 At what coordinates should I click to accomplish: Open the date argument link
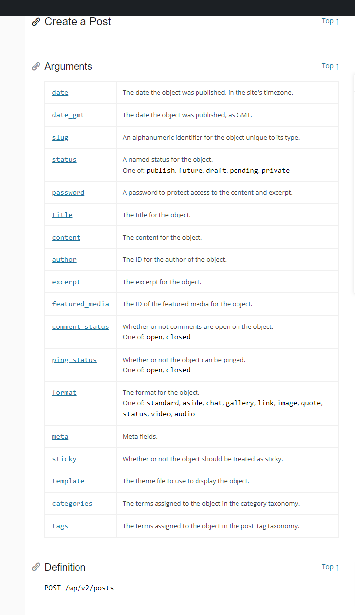60,93
